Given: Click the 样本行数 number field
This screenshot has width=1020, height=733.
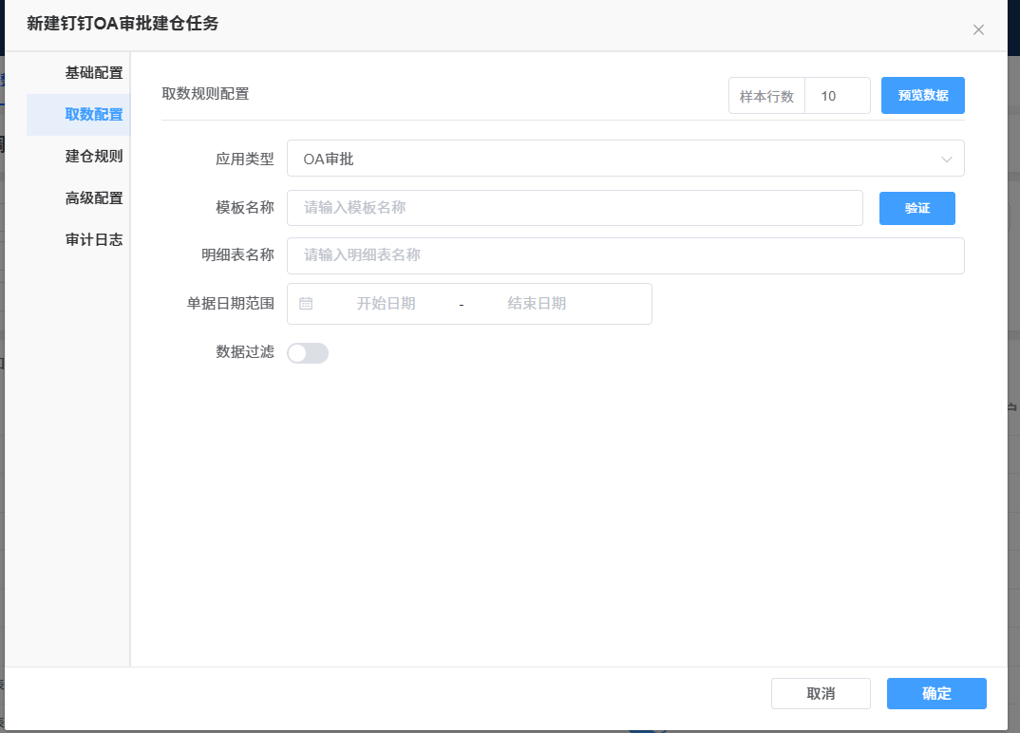Looking at the screenshot, I should (837, 96).
